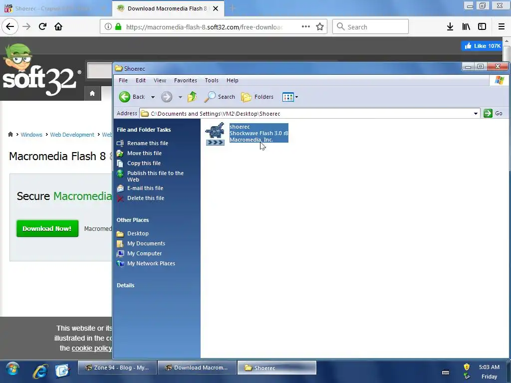
Task: Toggle the Folders pane button
Action: click(257, 97)
